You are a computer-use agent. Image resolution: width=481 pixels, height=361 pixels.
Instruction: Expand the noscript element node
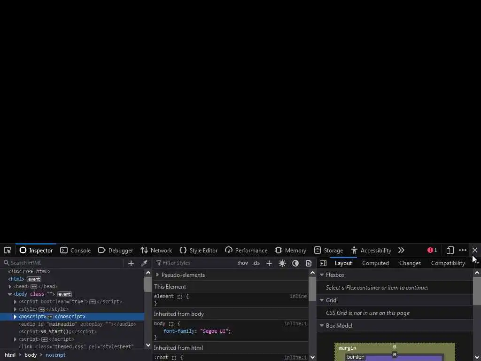pos(15,316)
